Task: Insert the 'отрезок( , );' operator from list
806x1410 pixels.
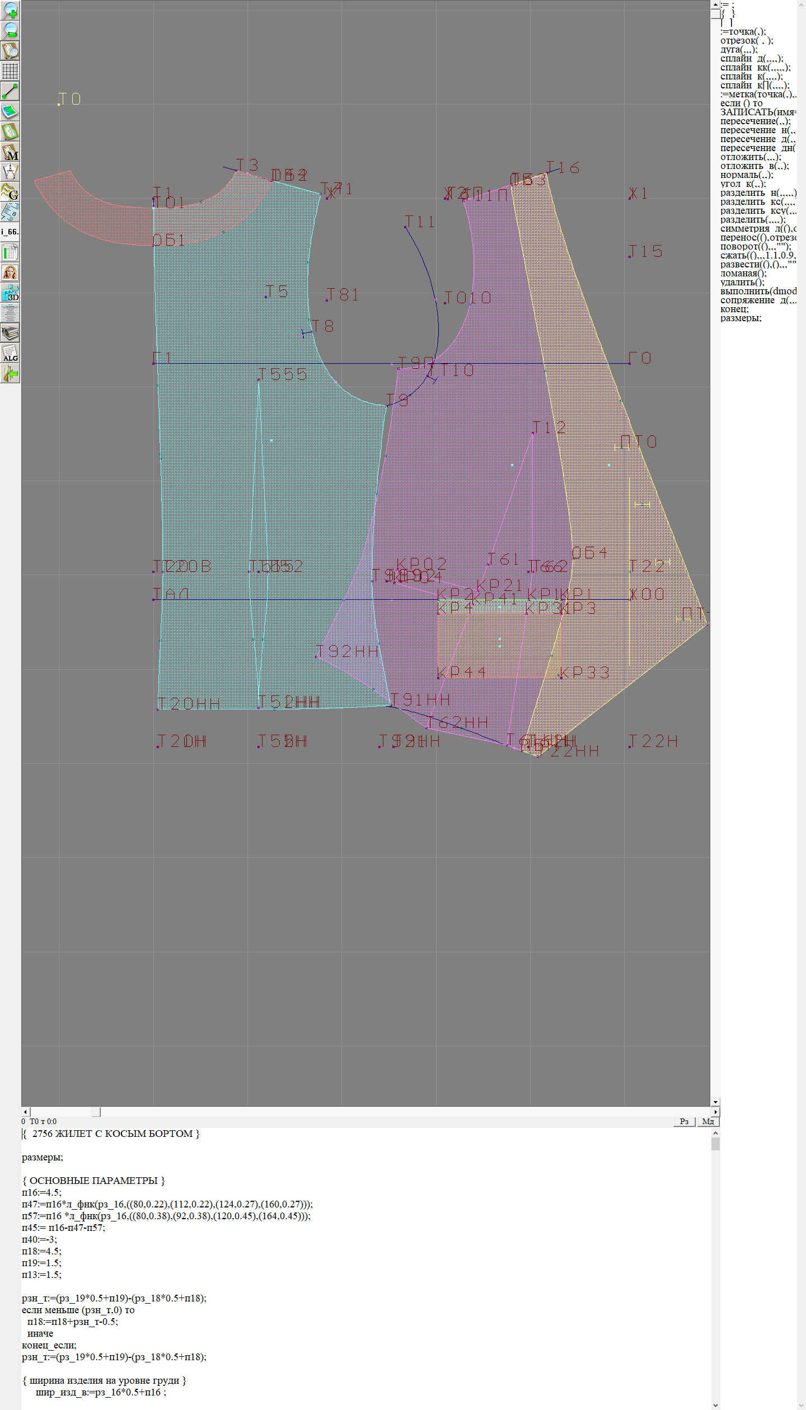Action: click(x=747, y=40)
